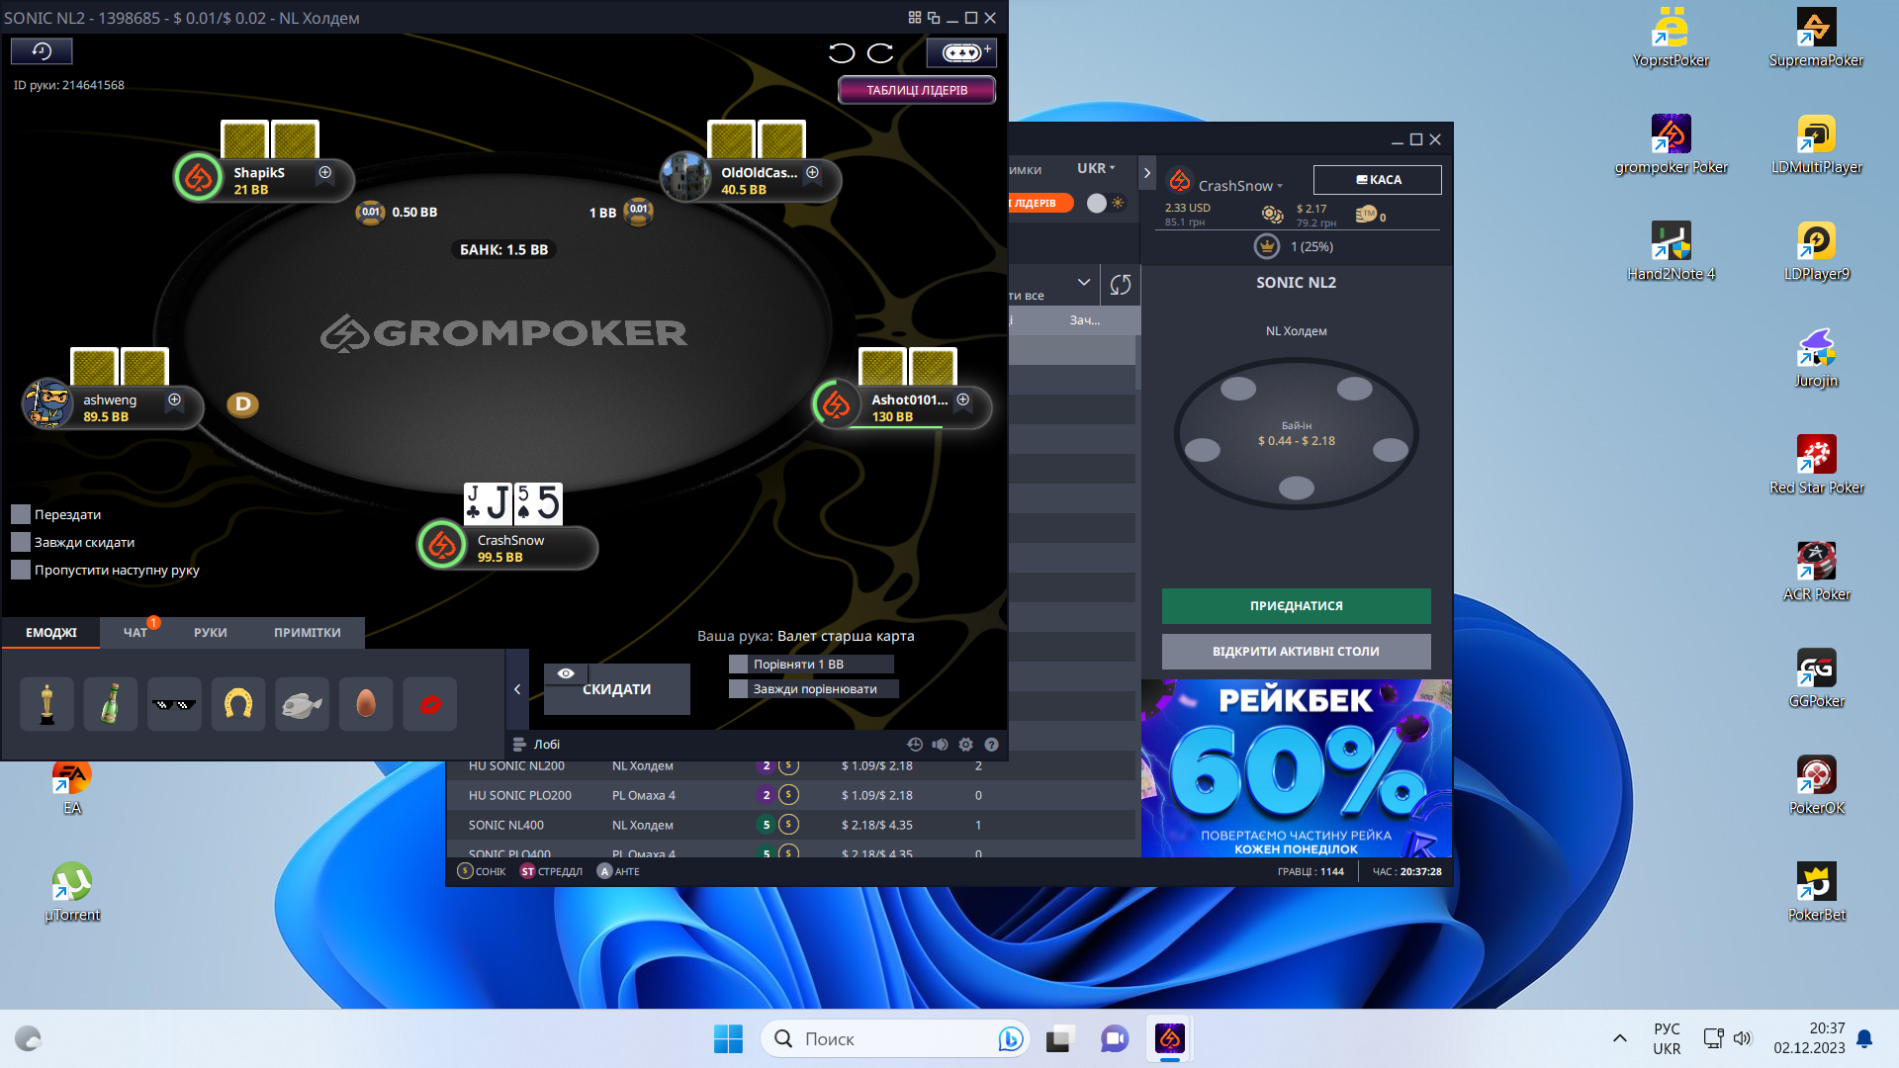Send the golden horseshoe emoji
The height and width of the screenshot is (1068, 1899).
(x=238, y=704)
